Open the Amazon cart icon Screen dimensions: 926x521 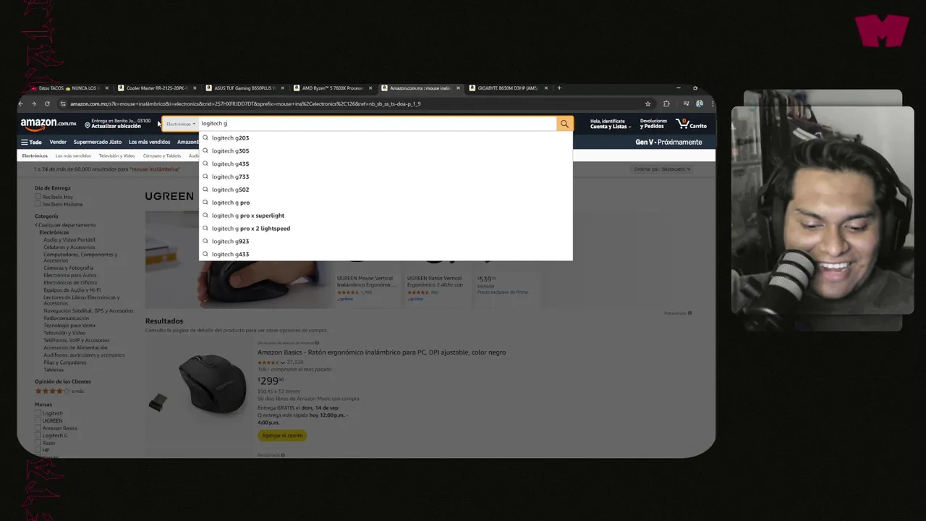coord(691,124)
